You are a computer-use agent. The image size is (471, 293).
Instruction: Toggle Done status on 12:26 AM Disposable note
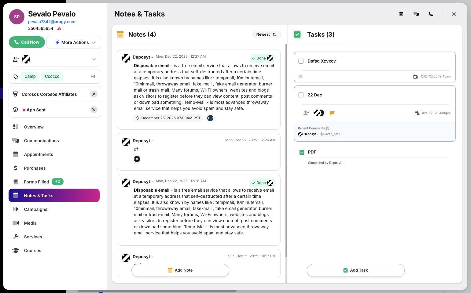click(x=263, y=183)
